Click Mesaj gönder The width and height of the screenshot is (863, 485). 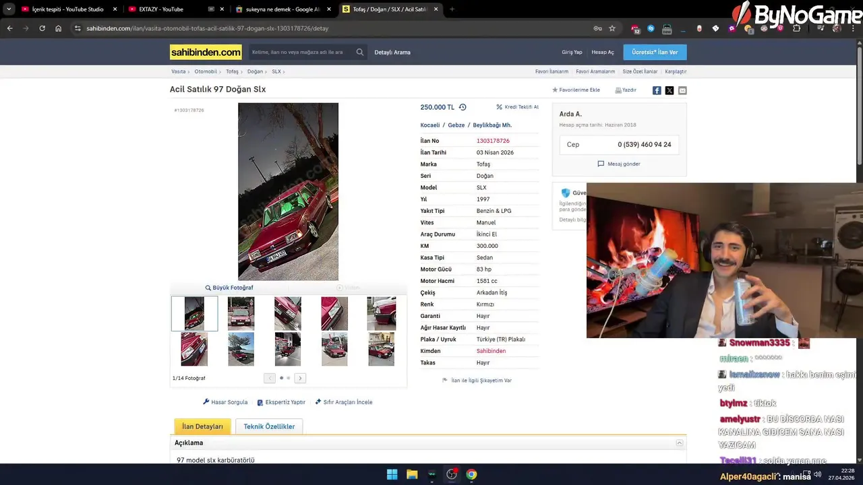pos(619,164)
